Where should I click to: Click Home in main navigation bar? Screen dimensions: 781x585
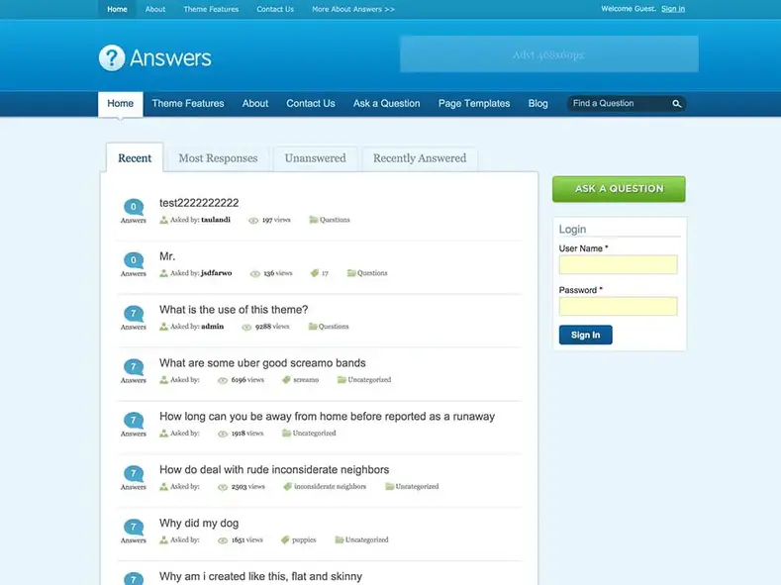[121, 104]
